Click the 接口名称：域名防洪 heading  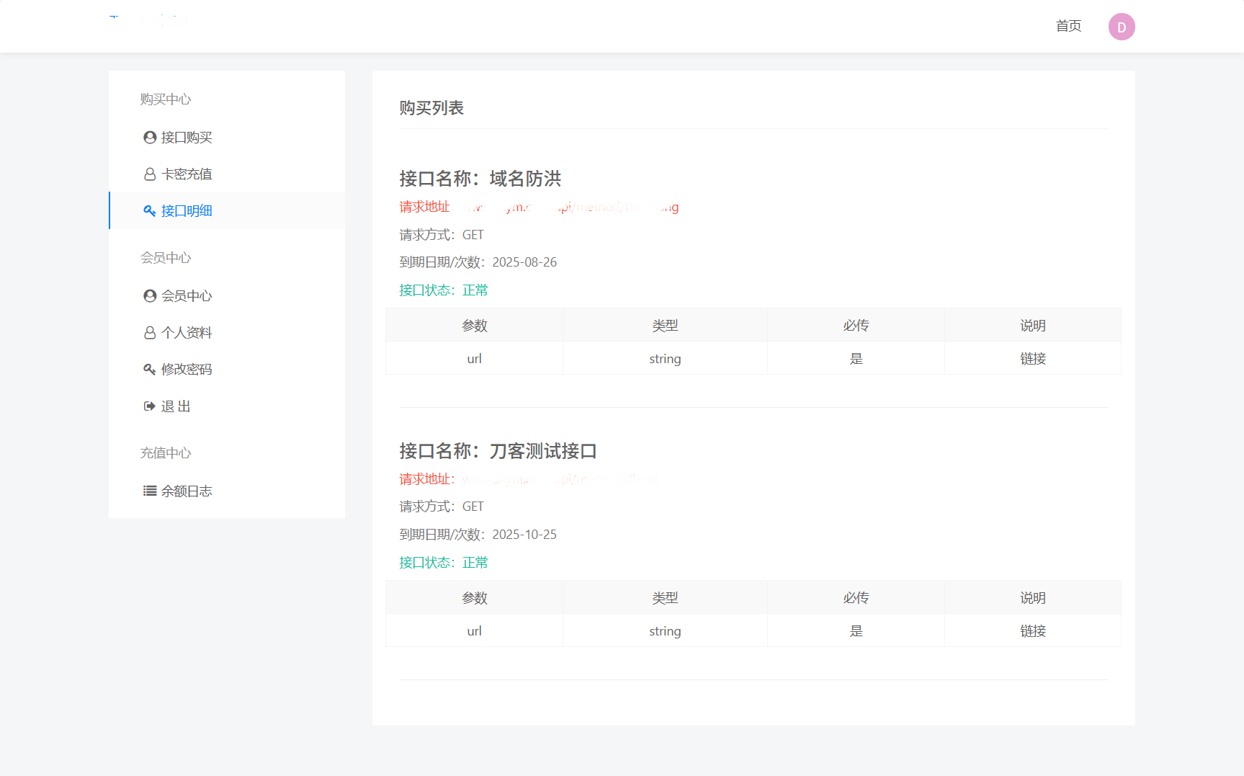click(480, 179)
